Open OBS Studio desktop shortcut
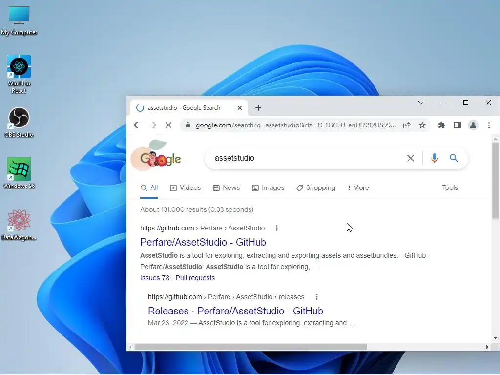Screen dimensions: 500x375 pyautogui.click(x=19, y=123)
